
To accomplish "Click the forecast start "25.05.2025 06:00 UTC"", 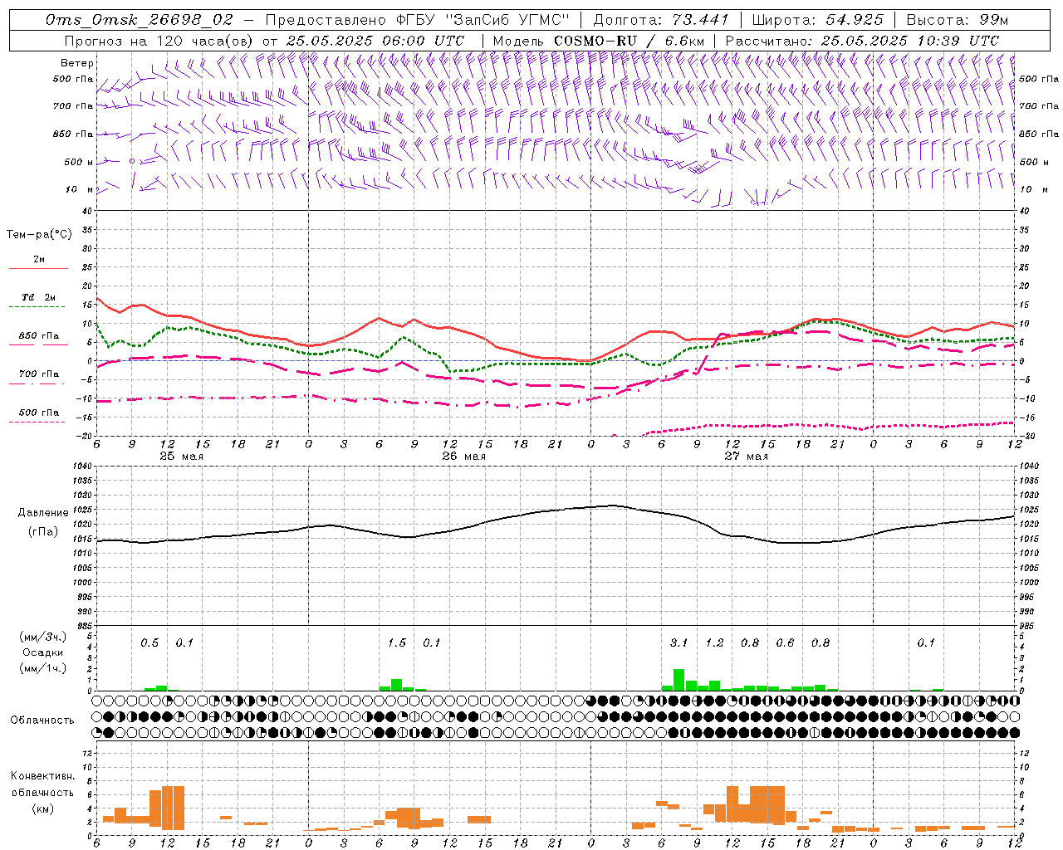I will [375, 41].
